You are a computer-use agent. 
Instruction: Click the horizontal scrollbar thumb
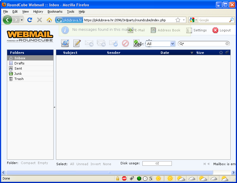pos(110,172)
